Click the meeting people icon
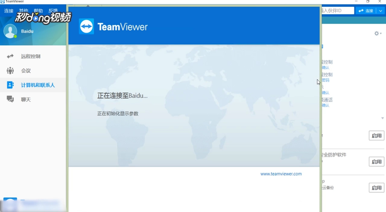 pyautogui.click(x=10, y=71)
